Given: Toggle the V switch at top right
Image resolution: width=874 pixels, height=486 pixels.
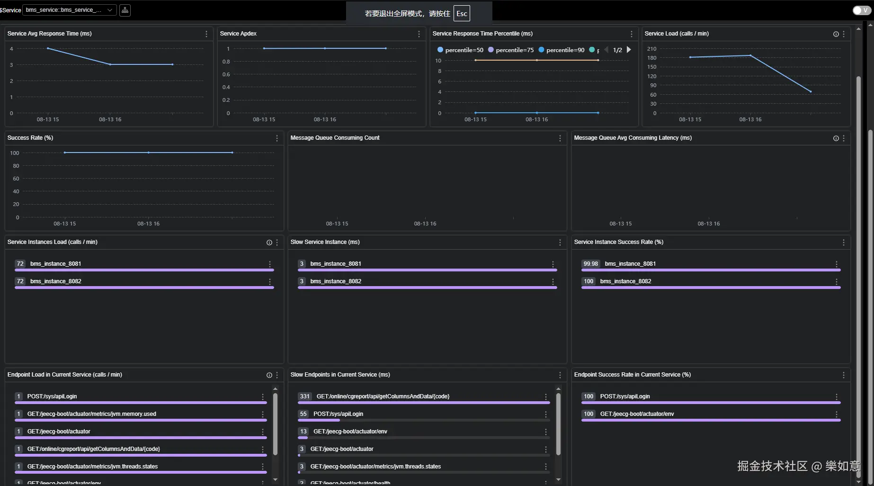Looking at the screenshot, I should [861, 10].
